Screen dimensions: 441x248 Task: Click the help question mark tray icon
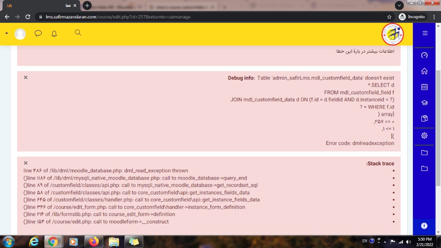[x=372, y=241]
